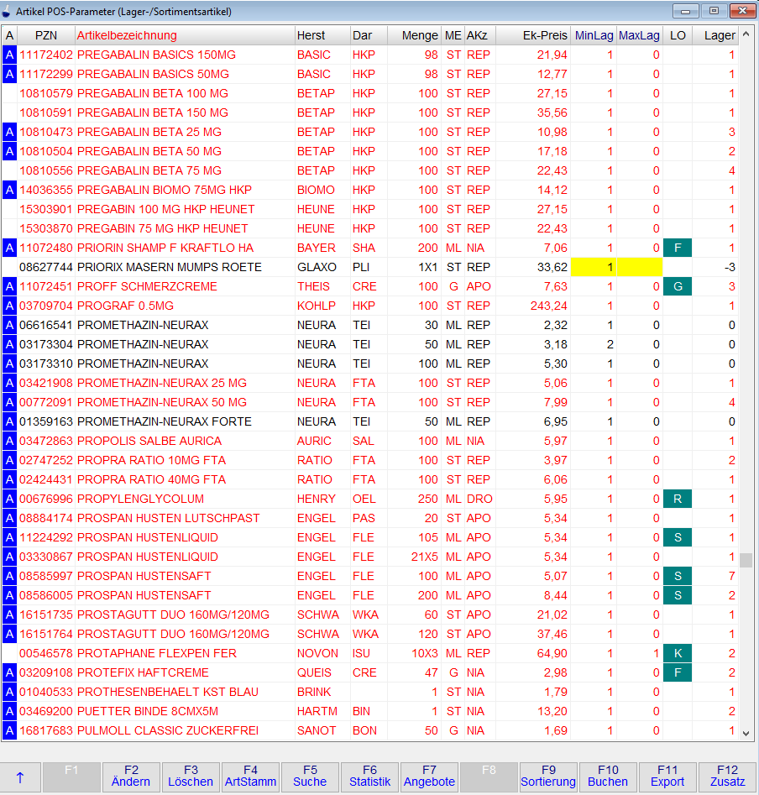Open F12 Zusatz functions
This screenshot has width=759, height=795.
tap(727, 777)
